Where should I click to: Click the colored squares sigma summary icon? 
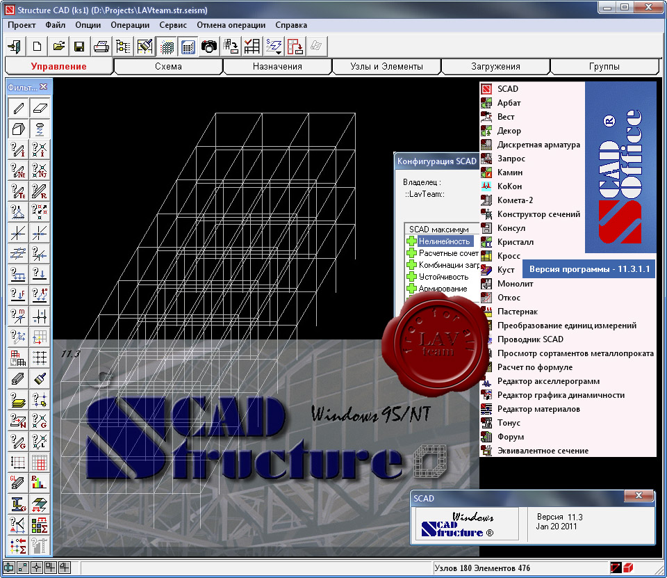tap(40, 524)
